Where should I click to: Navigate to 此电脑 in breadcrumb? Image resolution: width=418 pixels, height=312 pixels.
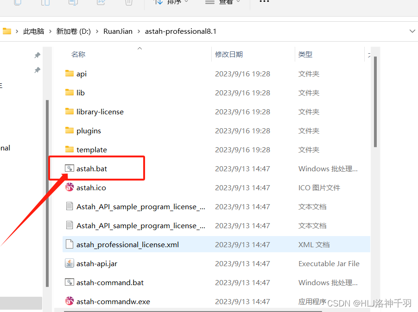33,31
